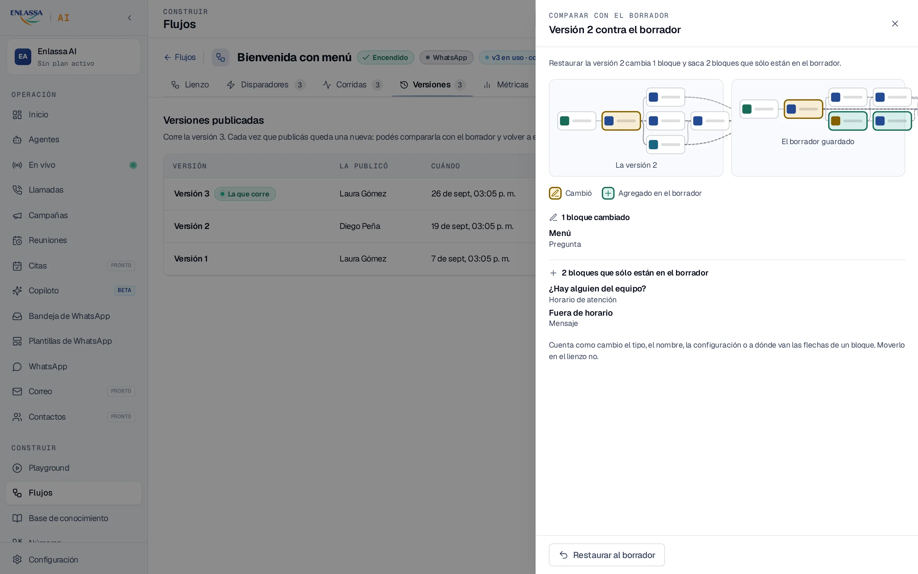Switch to the Lienzo tab
Viewport: 918px width, 574px height.
(x=190, y=85)
